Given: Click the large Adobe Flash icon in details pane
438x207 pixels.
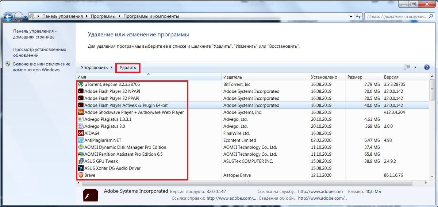Looking at the screenshot, I should 90,195.
